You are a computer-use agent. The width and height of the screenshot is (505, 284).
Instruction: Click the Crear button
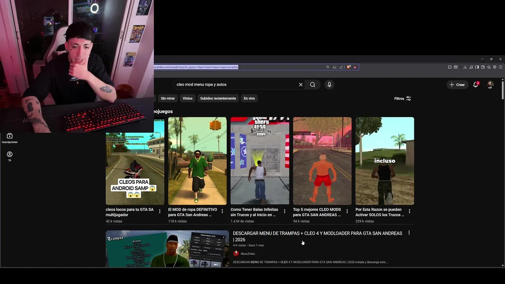pyautogui.click(x=457, y=84)
